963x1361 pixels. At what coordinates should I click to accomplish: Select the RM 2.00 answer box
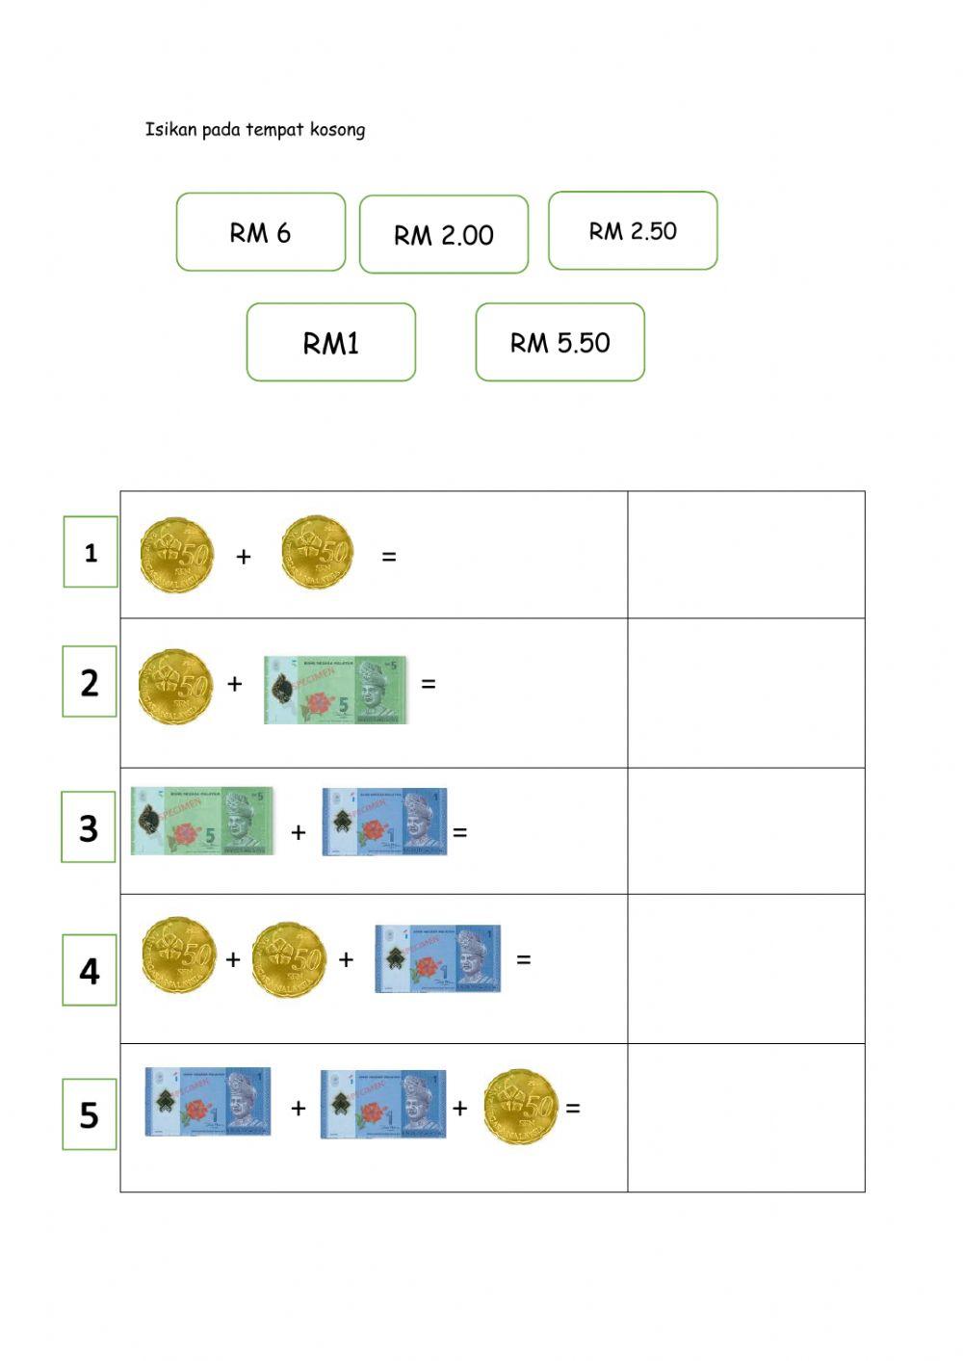[x=443, y=234]
